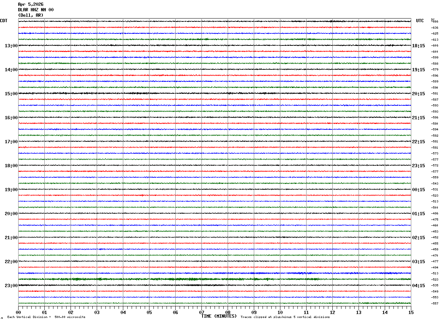Select the station code "DLAR HHZ NM 00"

(36, 10)
